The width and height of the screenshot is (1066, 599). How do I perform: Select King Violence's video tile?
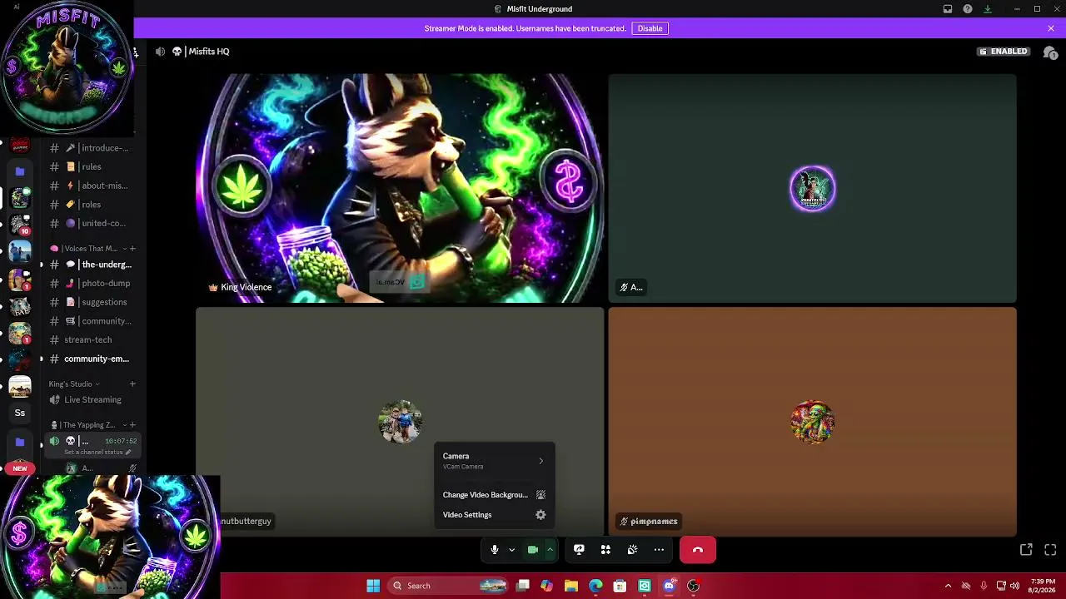pyautogui.click(x=400, y=188)
